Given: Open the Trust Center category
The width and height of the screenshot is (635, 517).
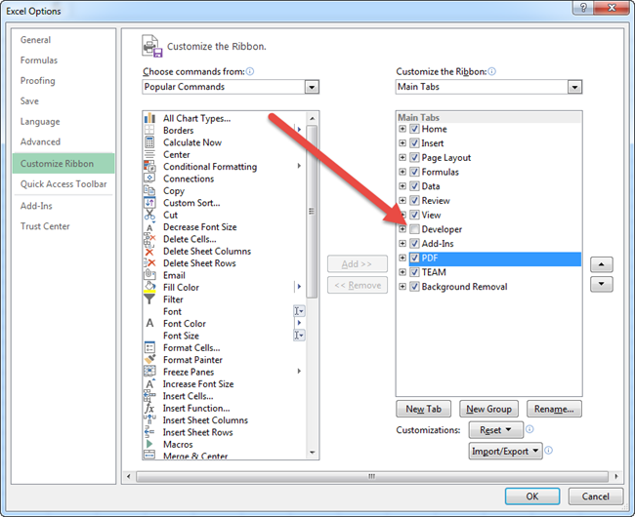Looking at the screenshot, I should pos(45,226).
